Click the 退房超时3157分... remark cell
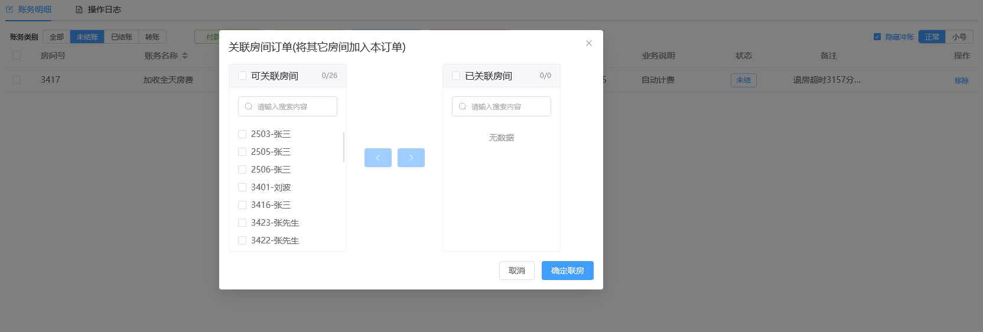This screenshot has height=332, width=983. click(x=827, y=80)
